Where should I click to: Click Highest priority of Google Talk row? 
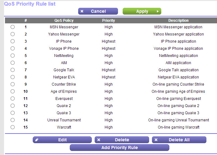[x=108, y=70]
